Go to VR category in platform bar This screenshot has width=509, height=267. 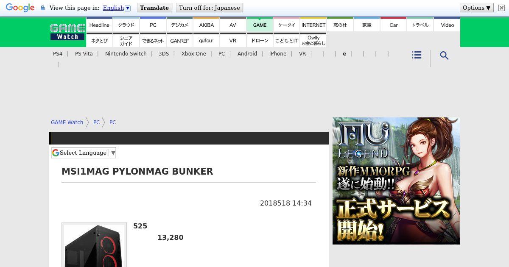point(302,54)
